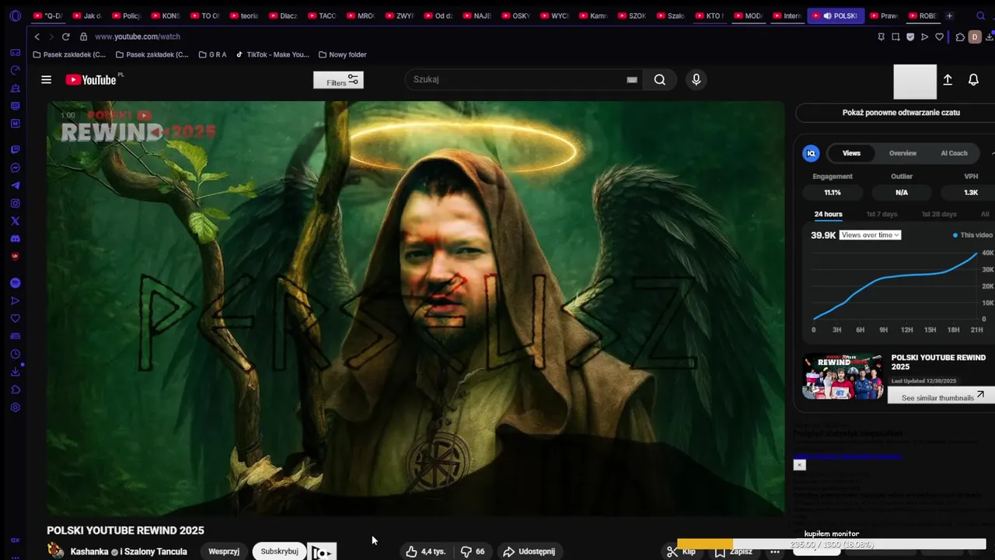Click the Engagement 11.1% value pill
995x560 pixels.
833,192
